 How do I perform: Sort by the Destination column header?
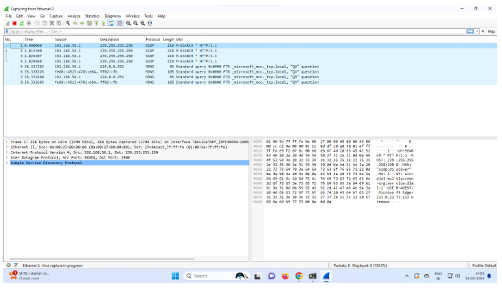[122, 40]
